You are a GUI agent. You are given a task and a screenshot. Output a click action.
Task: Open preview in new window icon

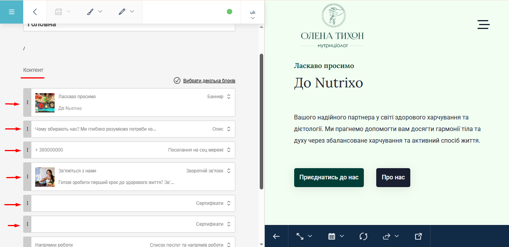418,236
